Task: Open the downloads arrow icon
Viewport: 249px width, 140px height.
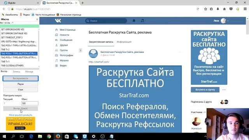Action: point(218,9)
